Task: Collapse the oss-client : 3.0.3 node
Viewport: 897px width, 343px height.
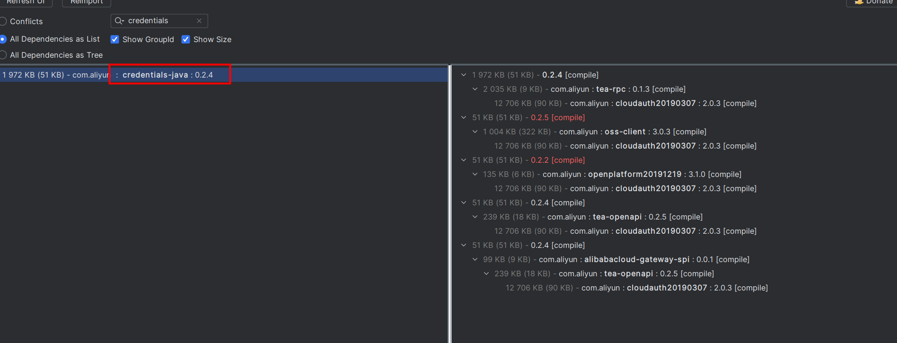Action: tap(475, 132)
